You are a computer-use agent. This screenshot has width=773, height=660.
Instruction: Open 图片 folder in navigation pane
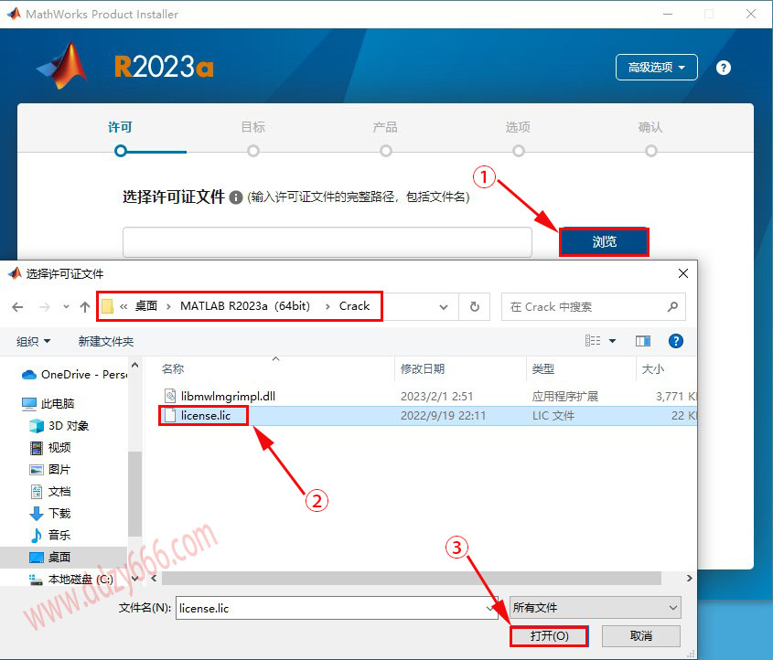click(x=50, y=469)
